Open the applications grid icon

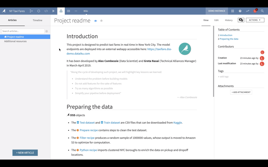coord(233,11)
